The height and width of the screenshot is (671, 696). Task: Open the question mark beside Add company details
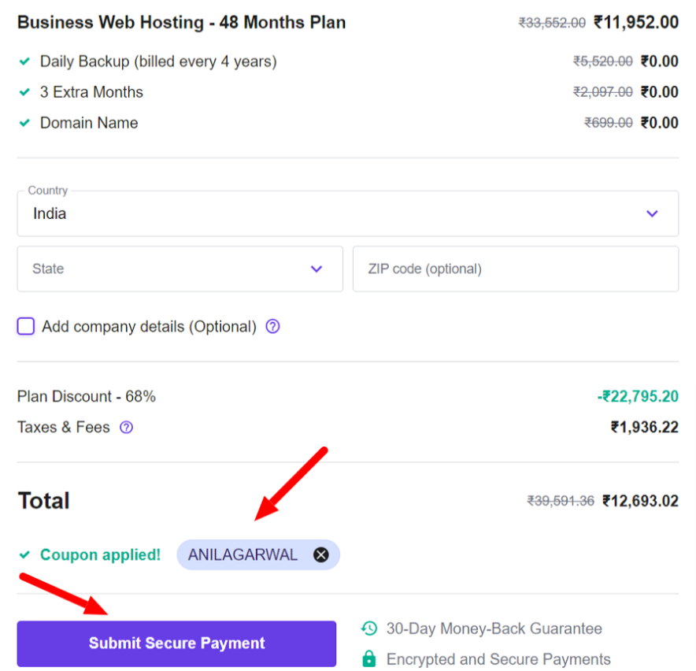(x=272, y=326)
